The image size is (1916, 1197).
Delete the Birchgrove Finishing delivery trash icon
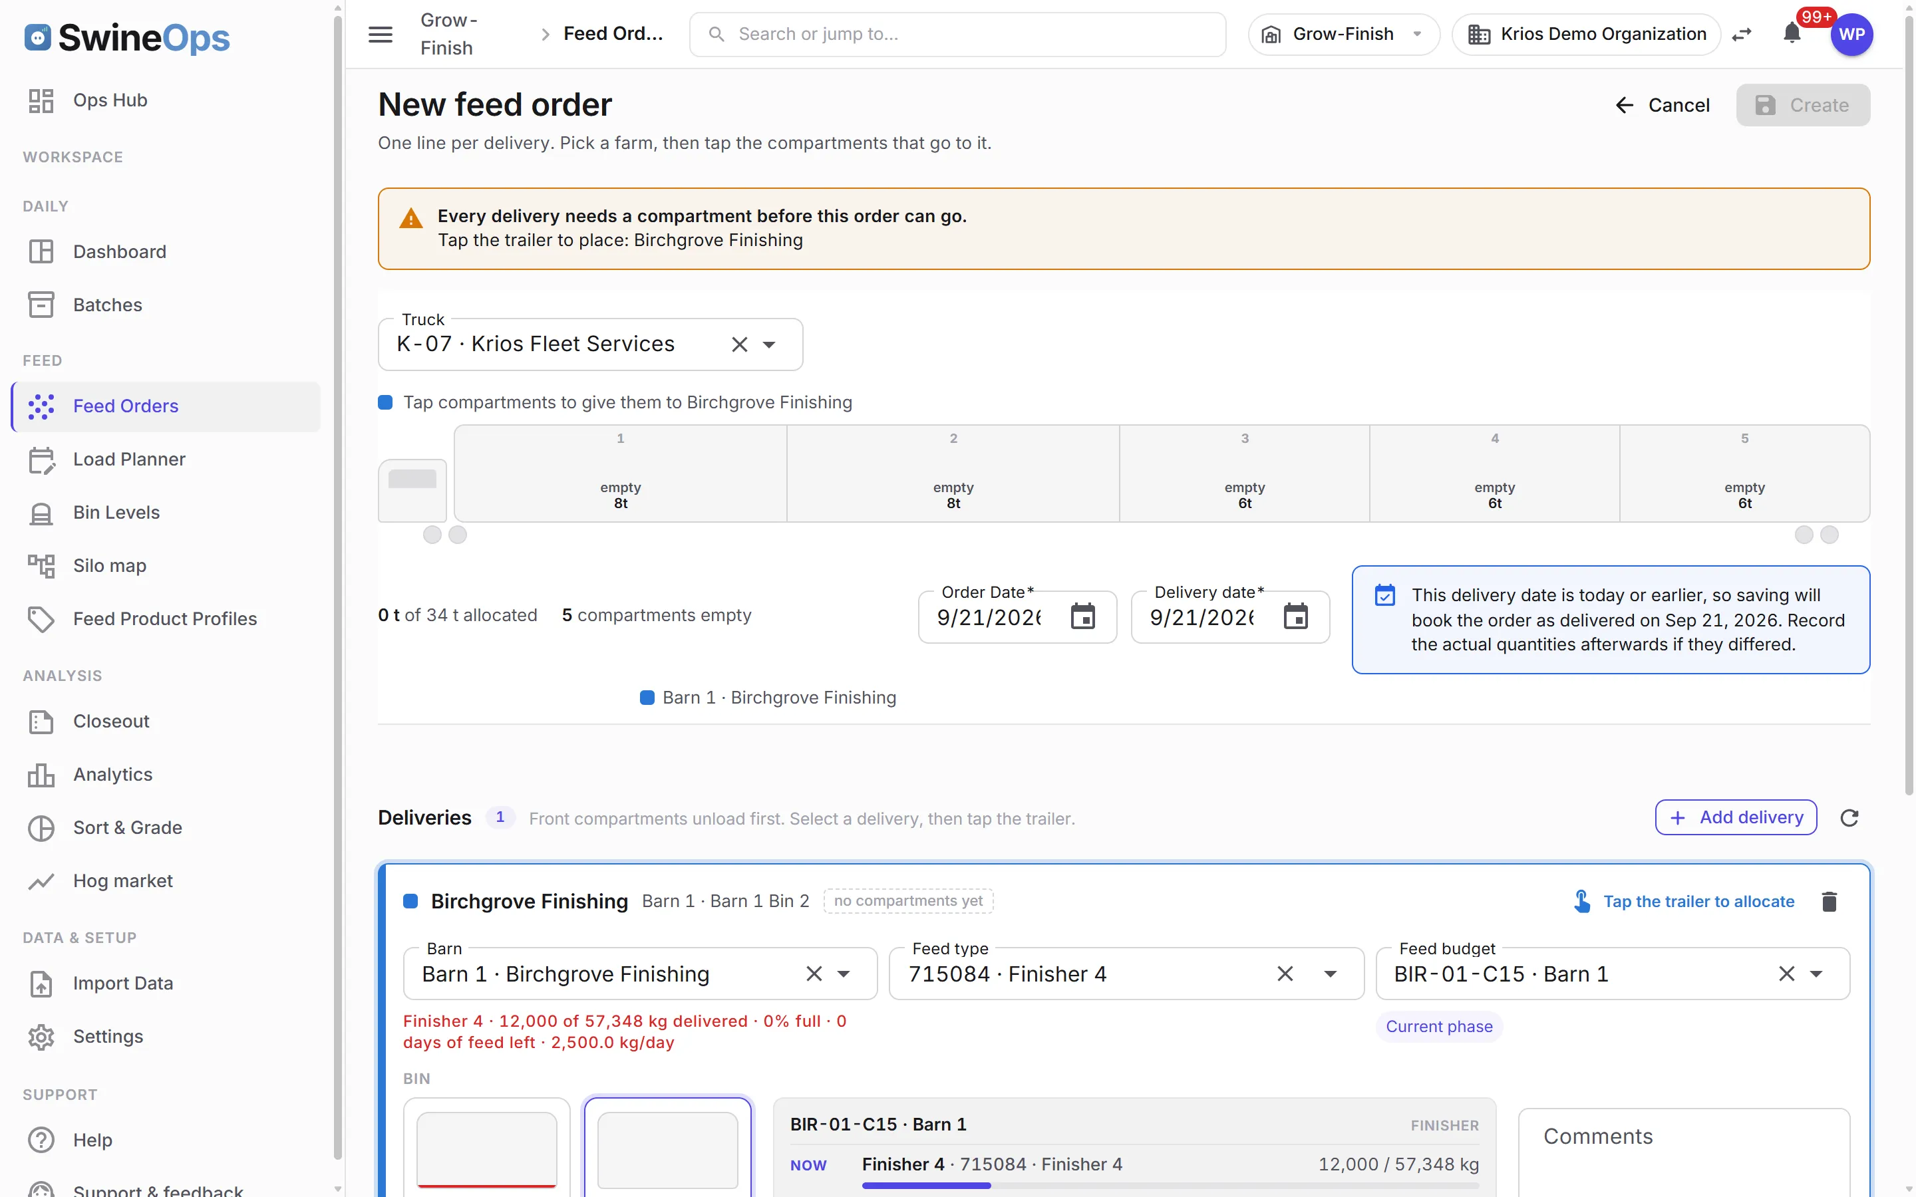(1829, 902)
